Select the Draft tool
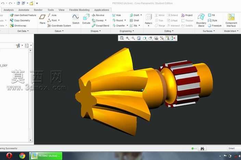241x160 pixels. (x=135, y=15)
